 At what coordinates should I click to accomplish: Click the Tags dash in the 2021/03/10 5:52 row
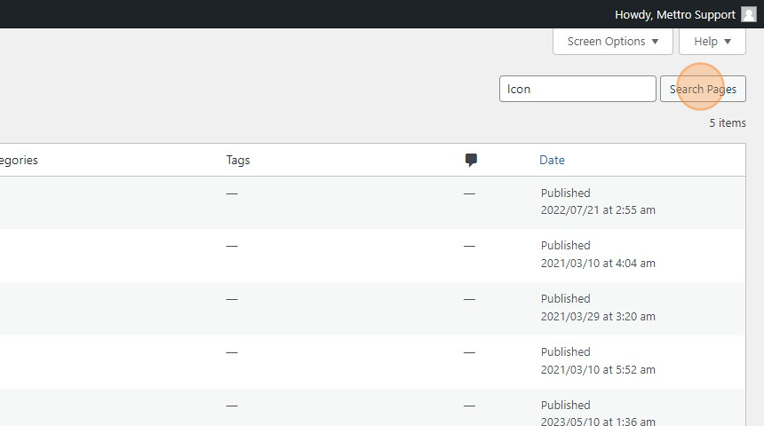232,352
